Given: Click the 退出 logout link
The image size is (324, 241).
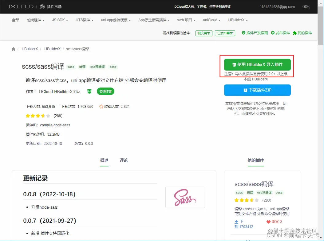Looking at the screenshot, I should (306, 6).
